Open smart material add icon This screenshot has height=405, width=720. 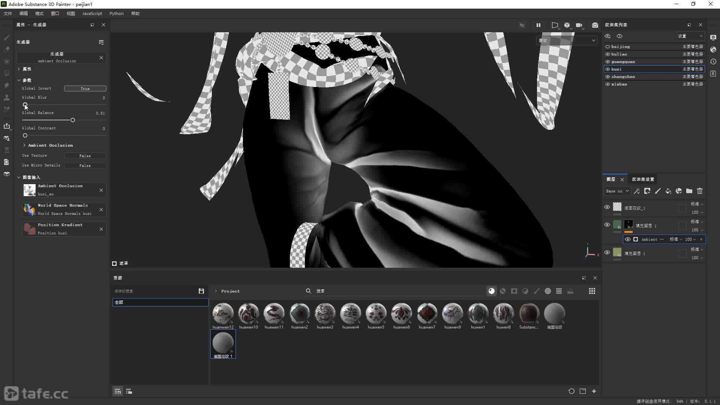679,191
